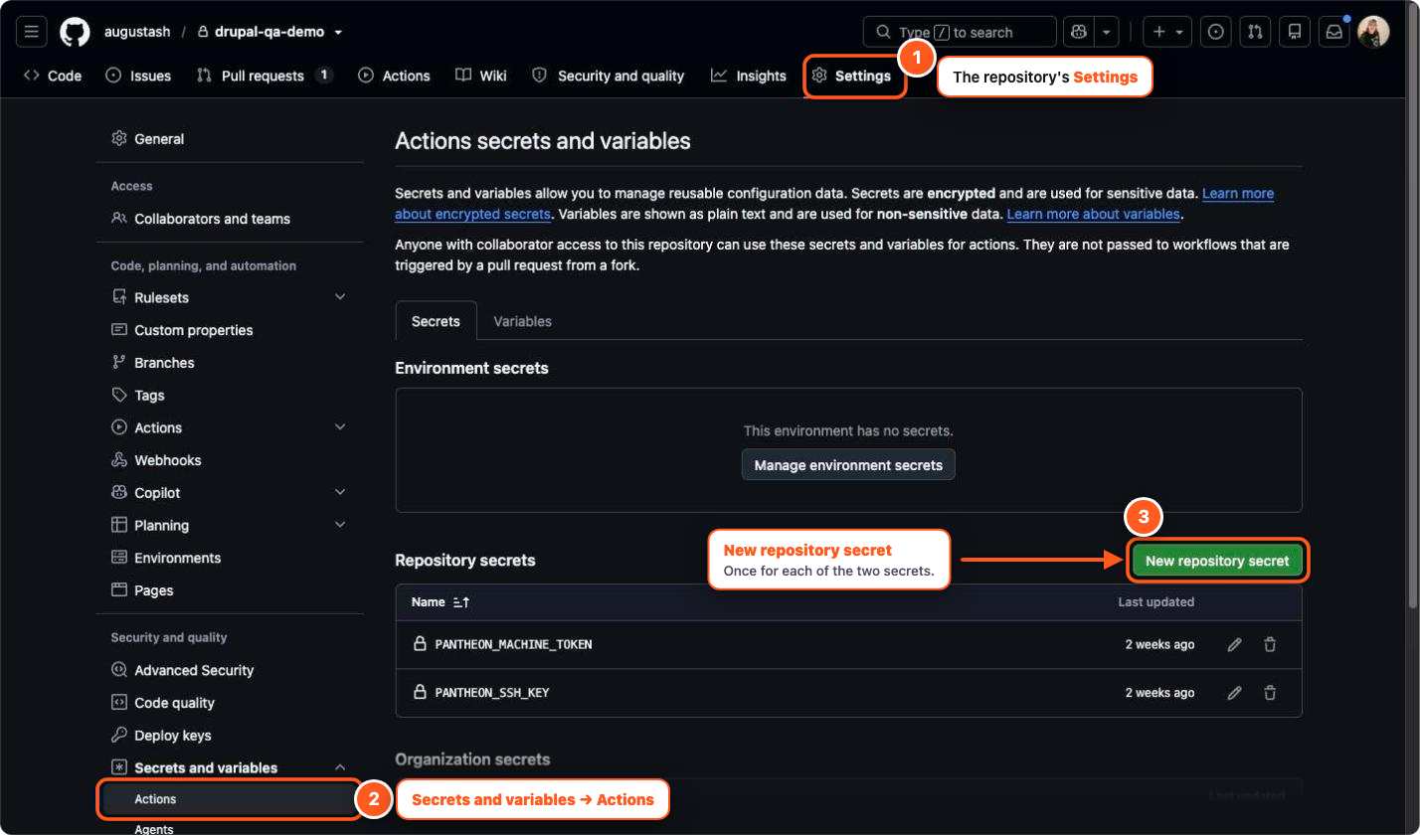Open the Insights tab
This screenshot has width=1420, height=835.
[749, 76]
